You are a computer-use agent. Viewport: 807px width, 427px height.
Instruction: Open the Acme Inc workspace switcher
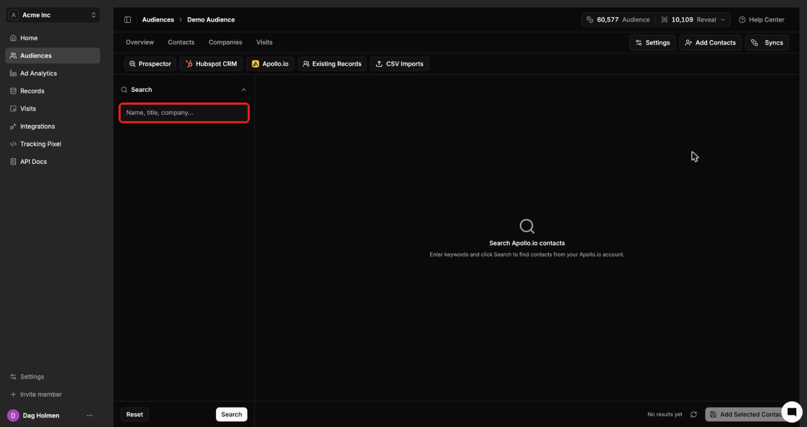coord(53,15)
